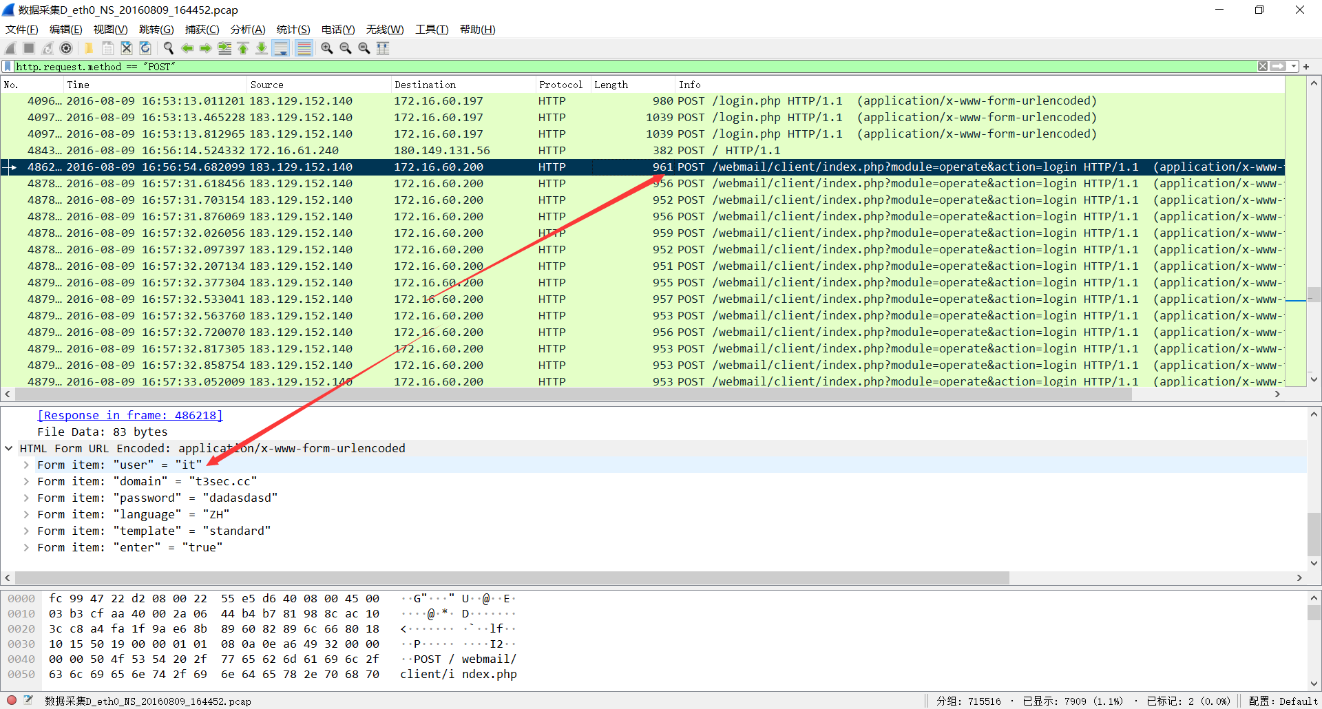This screenshot has width=1322, height=709.
Task: Follow the Response in frame: 486218 link
Action: point(130,415)
